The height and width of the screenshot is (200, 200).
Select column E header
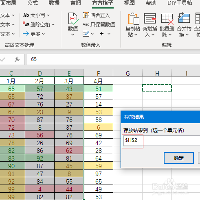click(69, 73)
